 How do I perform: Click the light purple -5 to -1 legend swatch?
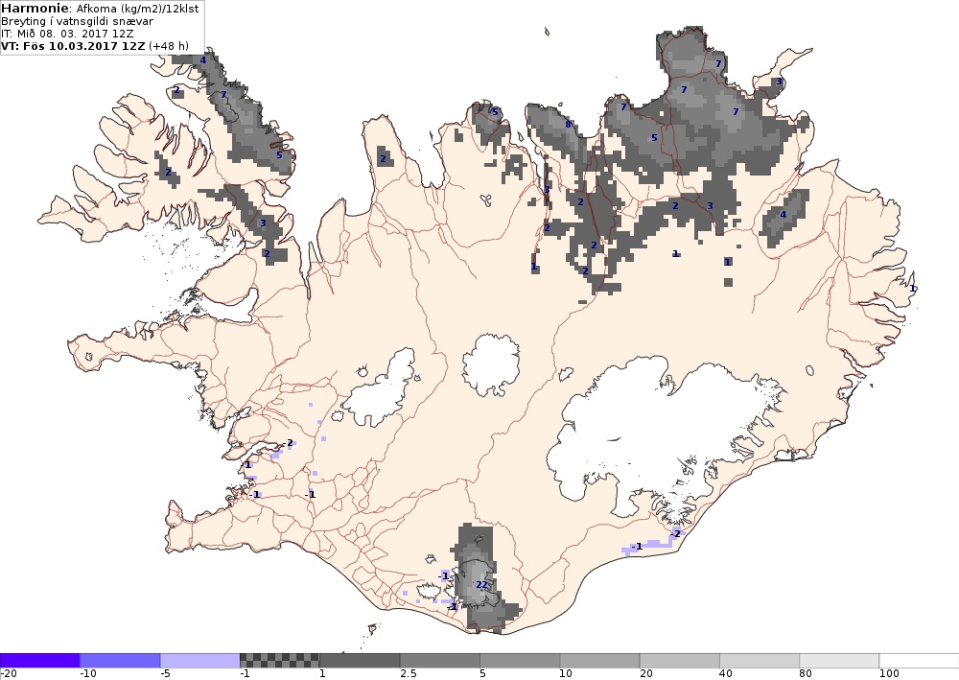[200, 661]
